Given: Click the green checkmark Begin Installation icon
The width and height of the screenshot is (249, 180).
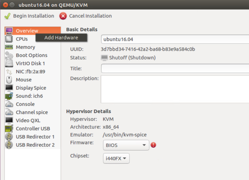Looking at the screenshot, I should point(8,16).
